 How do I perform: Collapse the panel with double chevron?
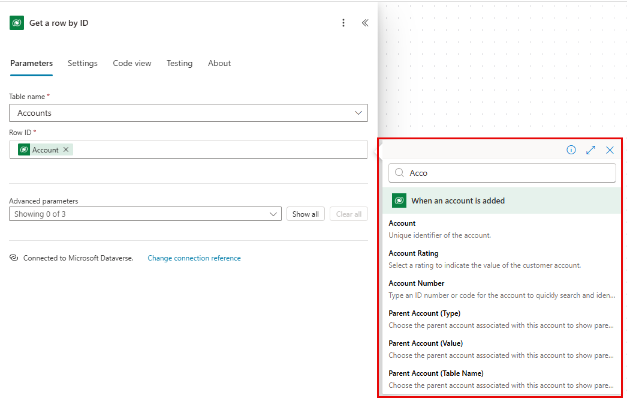(365, 23)
